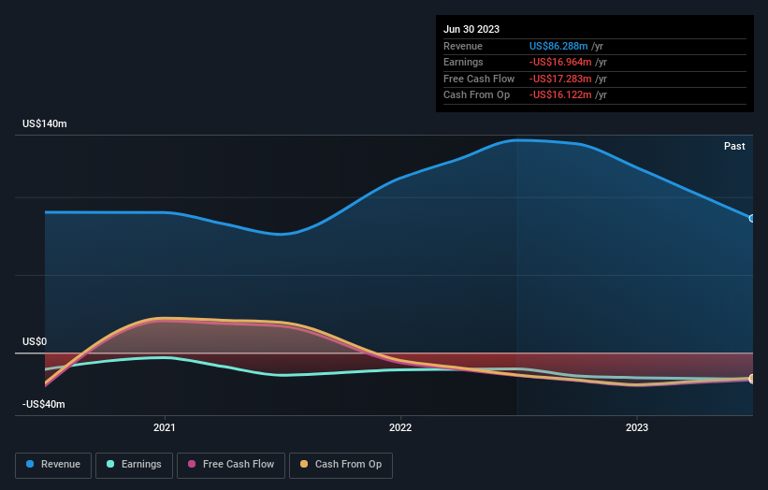Click the Cash From Op row label in tooltip

coord(476,95)
